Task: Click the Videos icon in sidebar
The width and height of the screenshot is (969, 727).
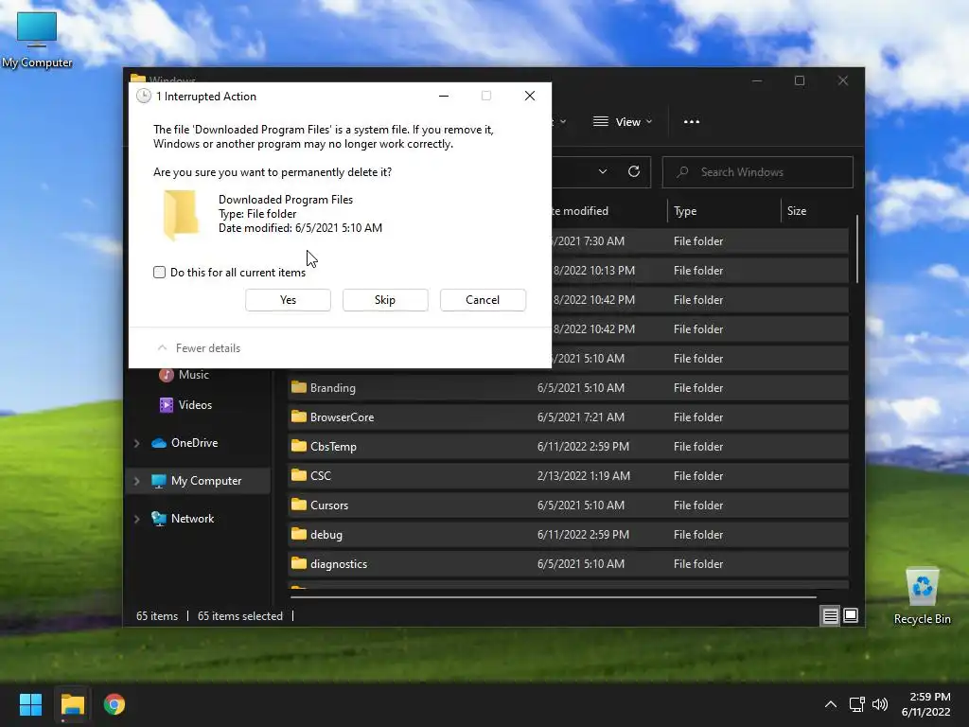Action: pos(167,405)
